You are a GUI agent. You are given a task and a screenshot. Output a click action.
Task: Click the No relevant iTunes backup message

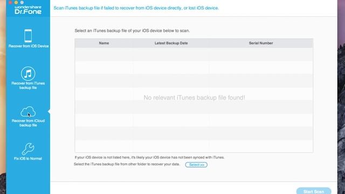click(x=194, y=98)
